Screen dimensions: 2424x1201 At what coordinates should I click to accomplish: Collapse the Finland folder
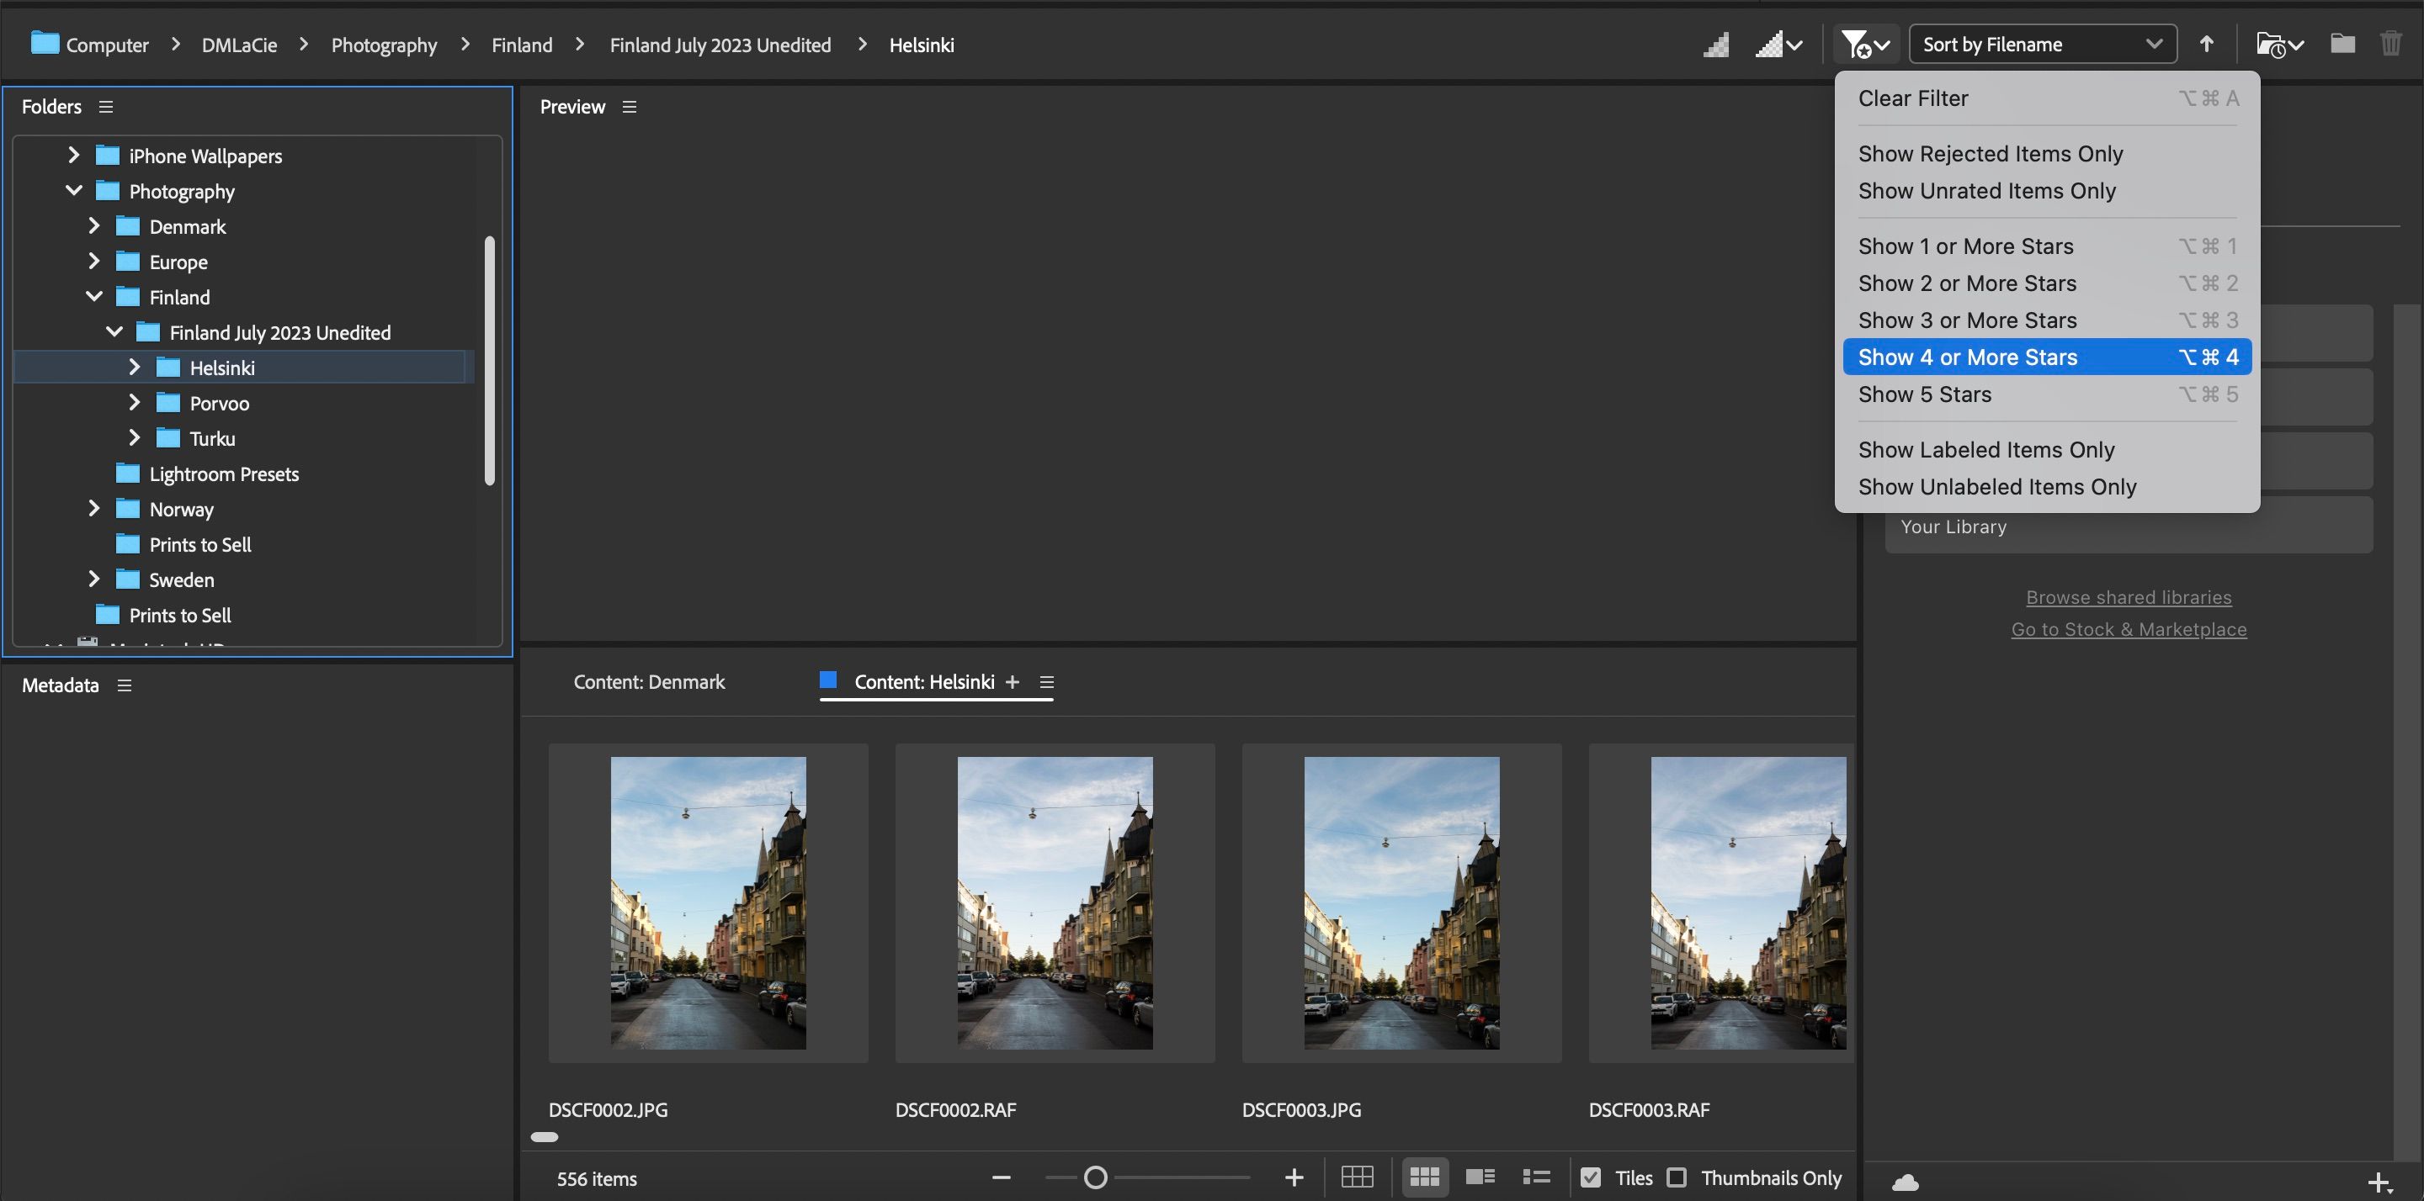pyautogui.click(x=94, y=296)
